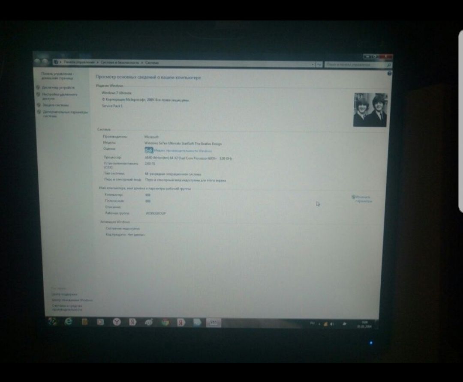463x382 pixels.
Task: Open the taskbar clock and date
Action: coord(364,325)
